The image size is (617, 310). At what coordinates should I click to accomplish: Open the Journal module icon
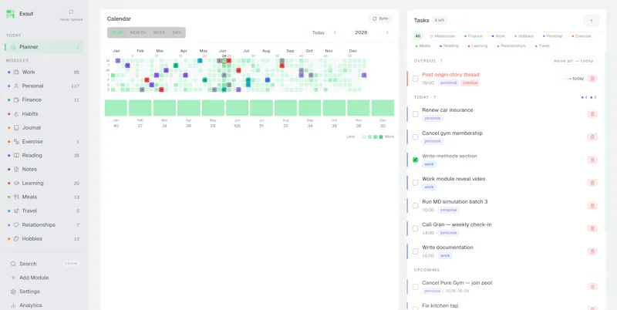(16, 128)
